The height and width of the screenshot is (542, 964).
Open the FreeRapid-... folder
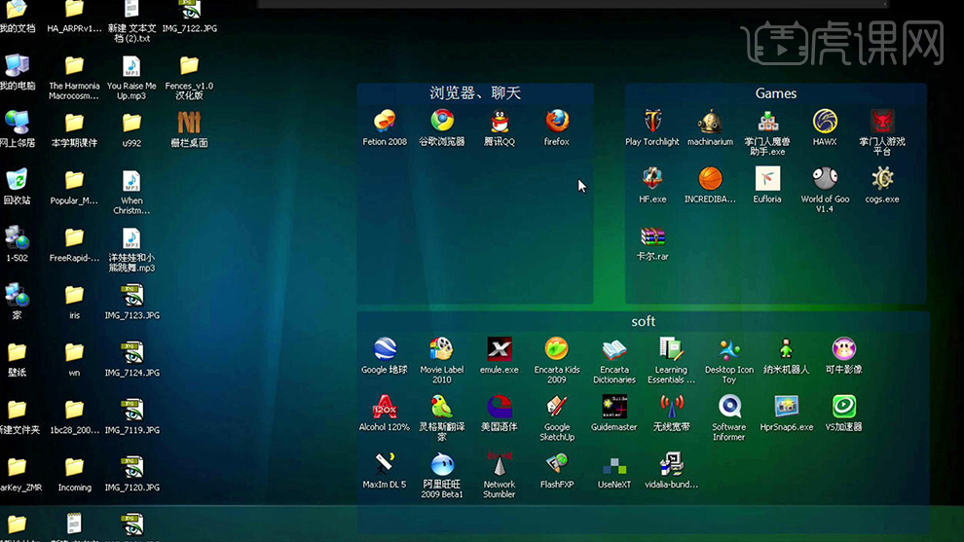click(x=74, y=237)
